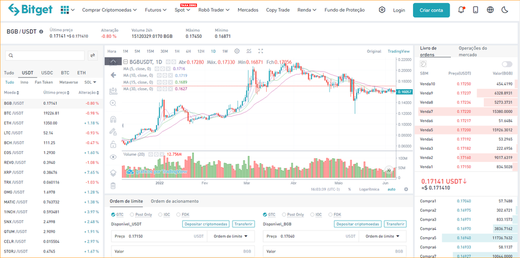Open the buy-side Ordem de limite dropdown
The height and width of the screenshot is (258, 520).
click(231, 236)
